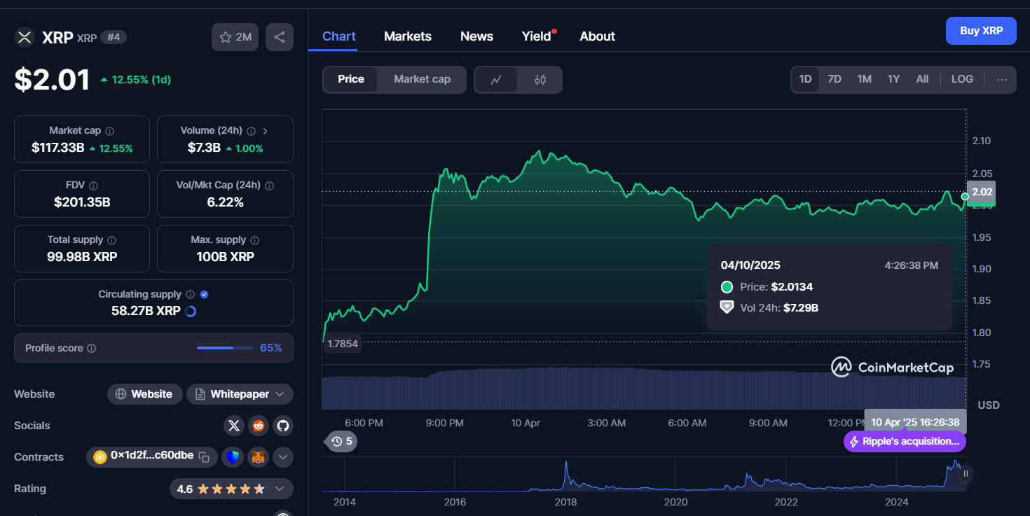This screenshot has height=516, width=1030.
Task: Select the All time range
Action: click(x=922, y=80)
